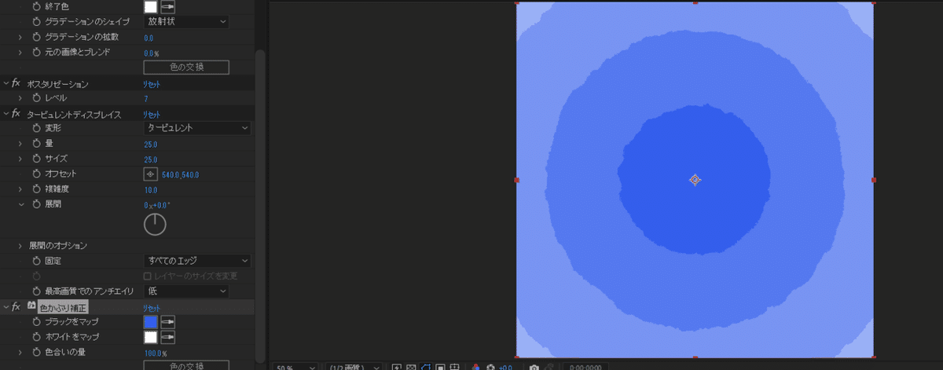This screenshot has height=370, width=943.
Task: Collapse 色かぶり補正 effect group
Action: (6, 306)
